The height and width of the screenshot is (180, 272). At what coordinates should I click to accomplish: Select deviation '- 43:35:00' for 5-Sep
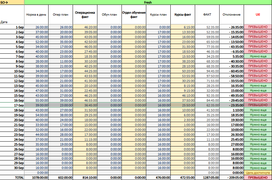232,47
